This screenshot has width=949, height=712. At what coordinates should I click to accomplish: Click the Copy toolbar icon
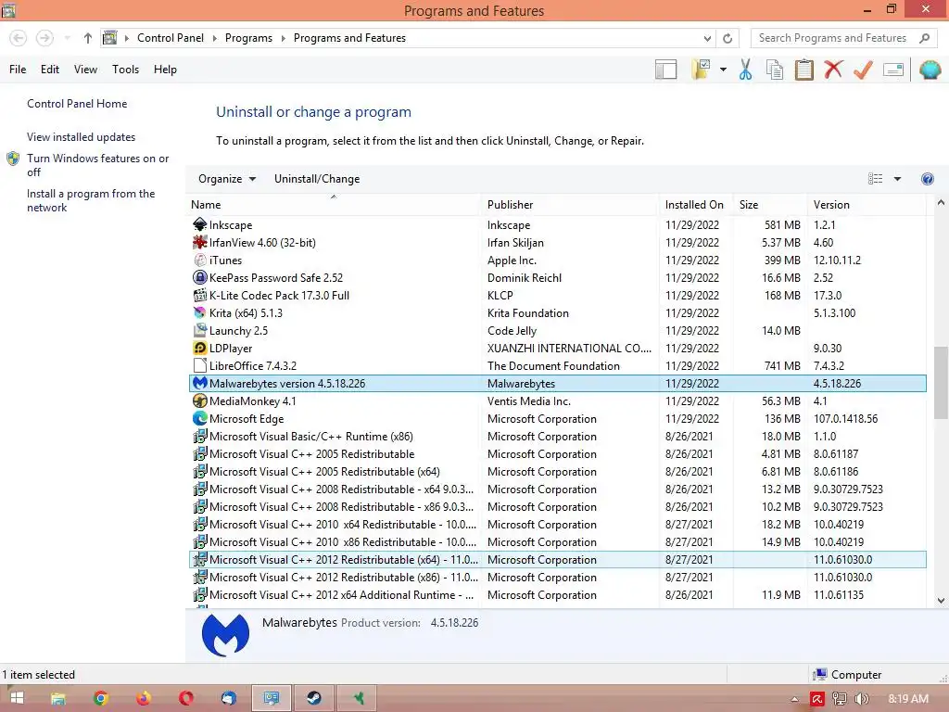point(774,70)
